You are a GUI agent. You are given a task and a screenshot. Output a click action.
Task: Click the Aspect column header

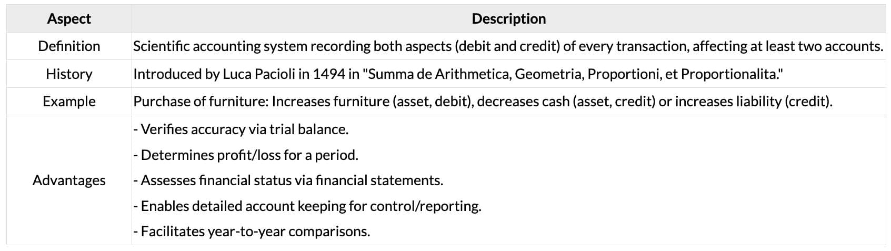(x=69, y=19)
